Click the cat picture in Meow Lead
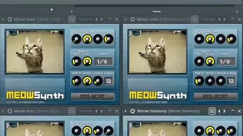Image resolution: width=243 pixels, height=136 pixels. (35, 52)
